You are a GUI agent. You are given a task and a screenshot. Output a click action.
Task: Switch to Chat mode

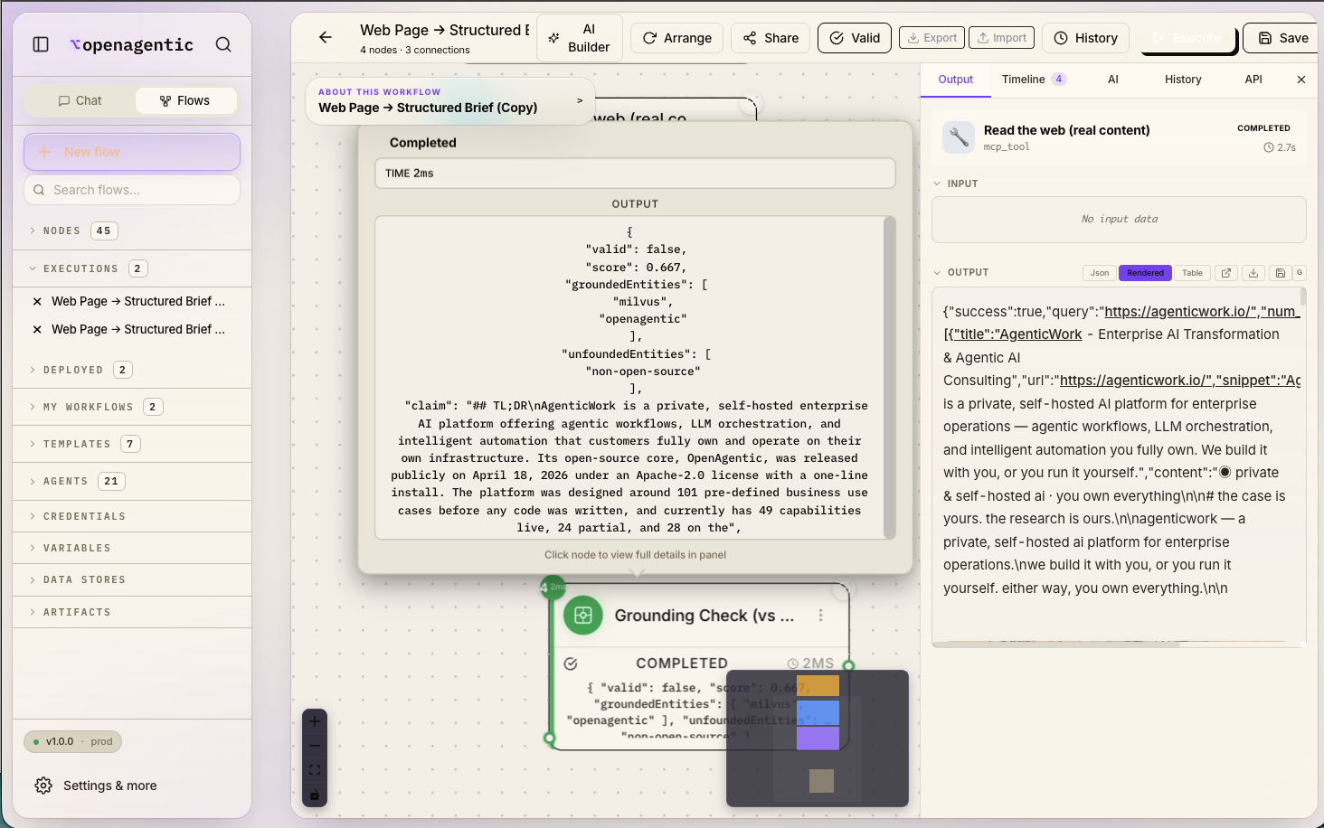(80, 100)
